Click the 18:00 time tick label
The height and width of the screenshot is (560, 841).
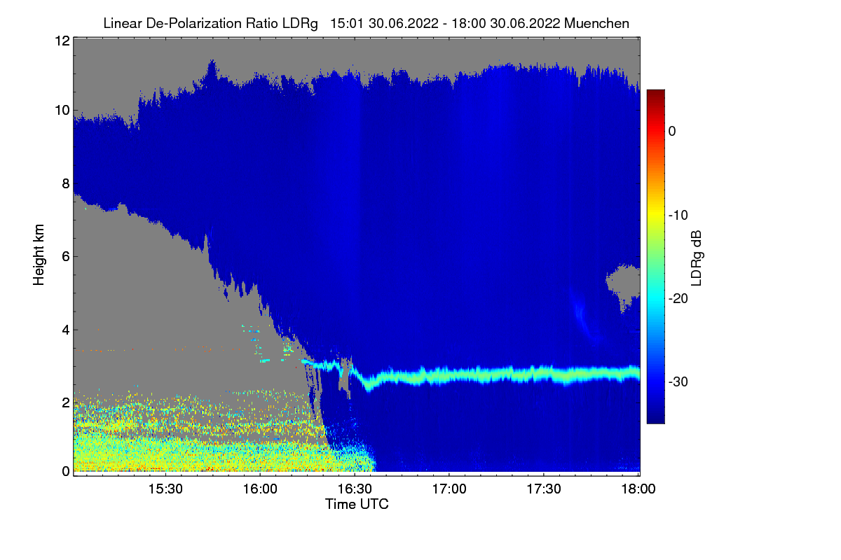coord(638,489)
